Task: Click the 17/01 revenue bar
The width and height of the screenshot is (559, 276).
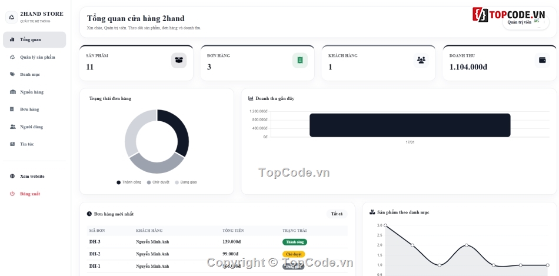Action: click(x=410, y=125)
